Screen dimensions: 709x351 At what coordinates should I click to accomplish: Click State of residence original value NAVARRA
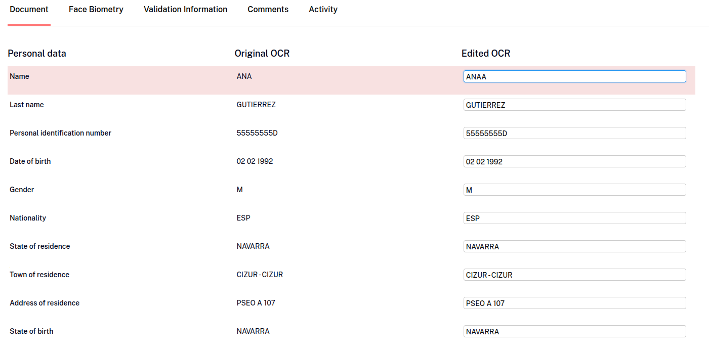(253, 246)
